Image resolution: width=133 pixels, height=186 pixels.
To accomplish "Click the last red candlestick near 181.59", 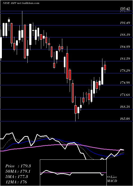I will [x=105, y=67].
